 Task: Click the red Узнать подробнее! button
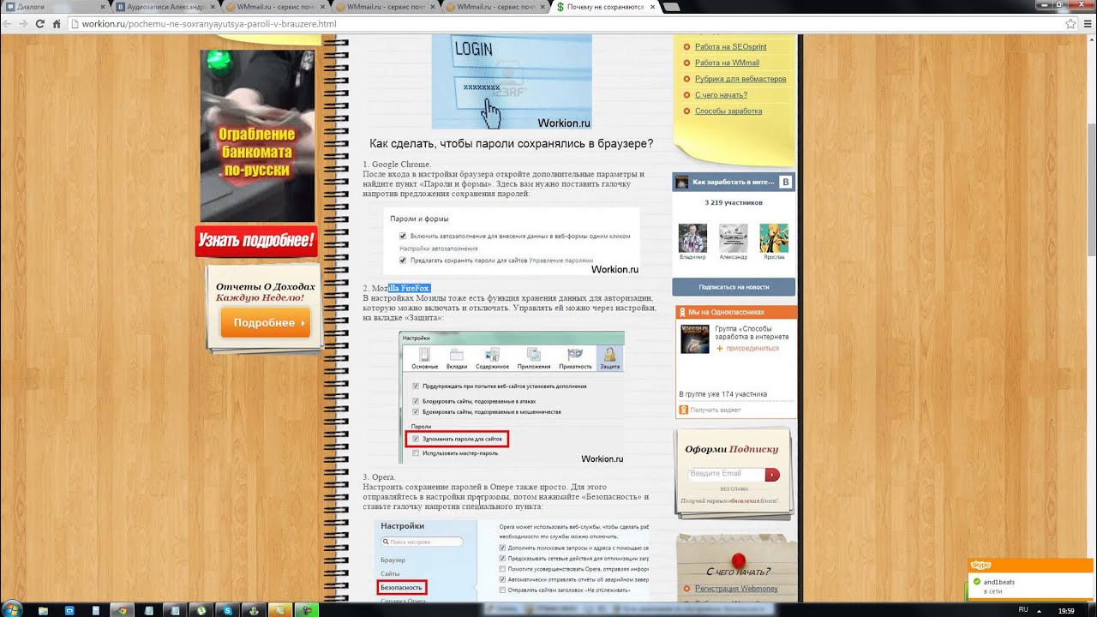click(256, 241)
